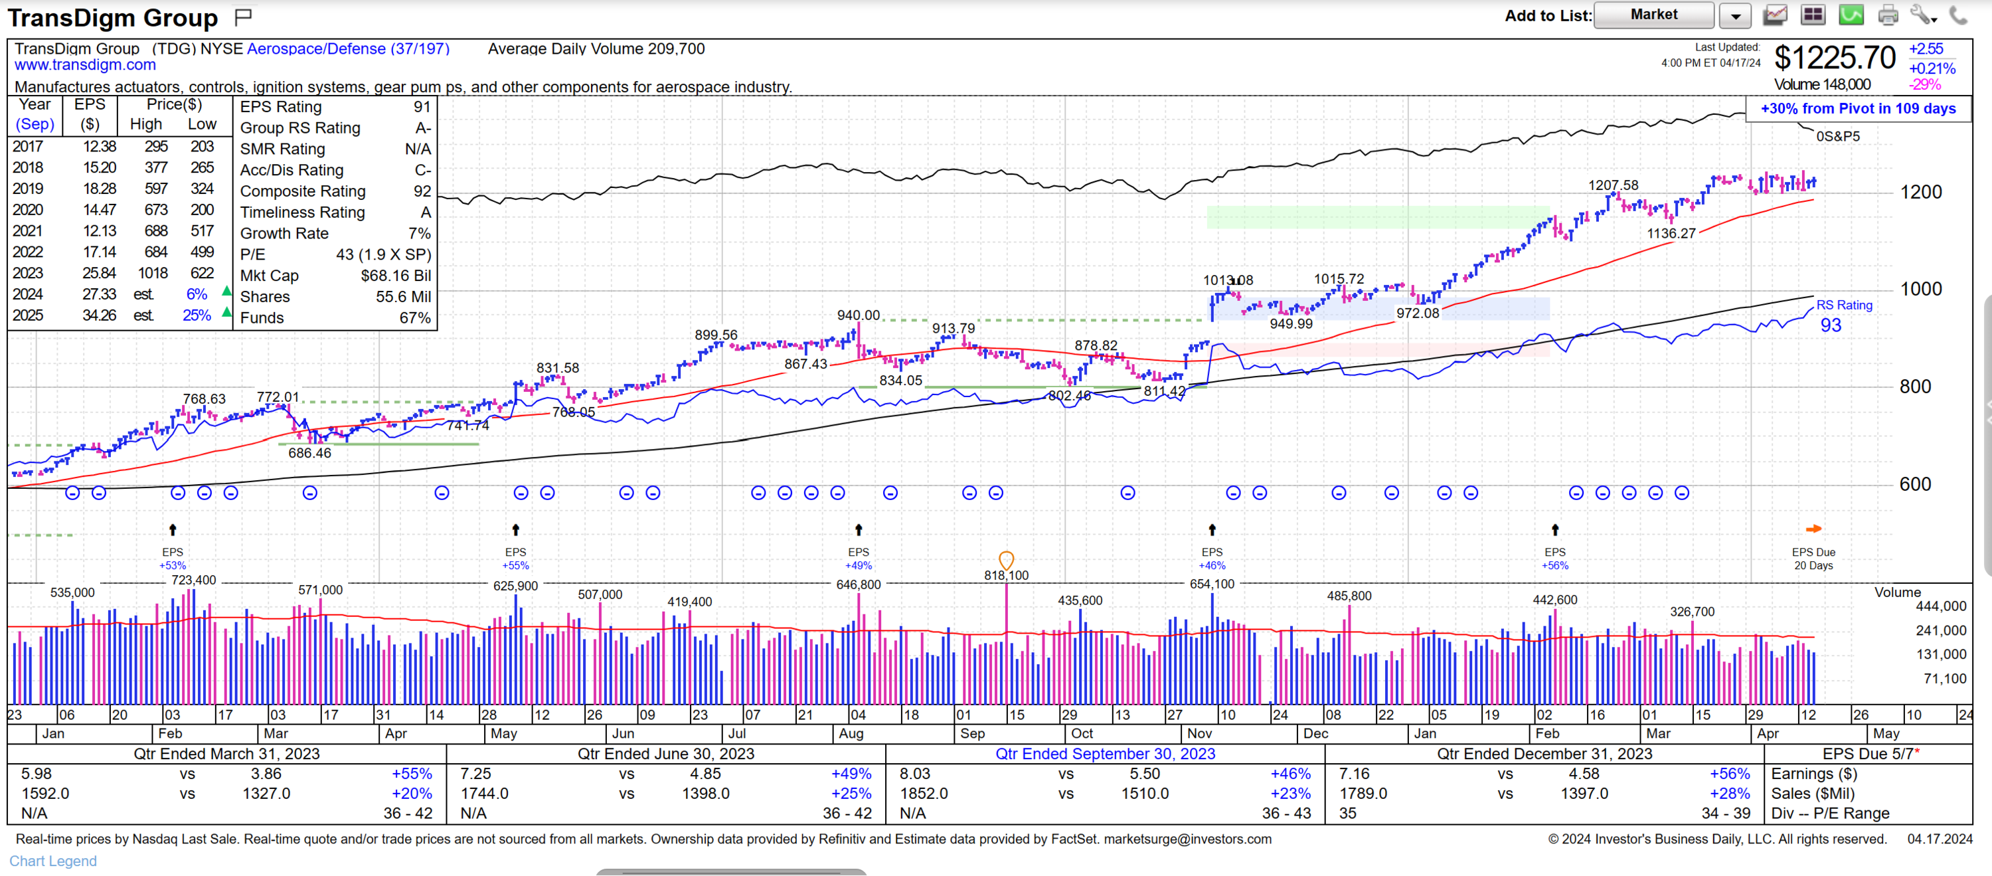This screenshot has width=1992, height=876.
Task: Click the Timeliness Rating A value
Action: 426,213
